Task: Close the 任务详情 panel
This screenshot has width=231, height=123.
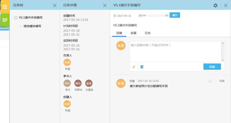Action: [x=105, y=5]
